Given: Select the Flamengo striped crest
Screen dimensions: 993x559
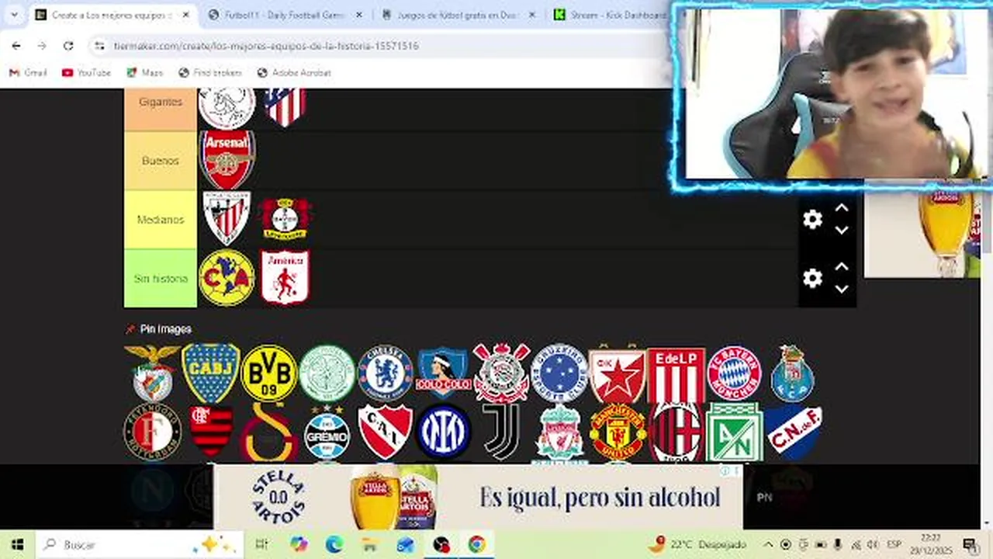Looking at the screenshot, I should 211,432.
